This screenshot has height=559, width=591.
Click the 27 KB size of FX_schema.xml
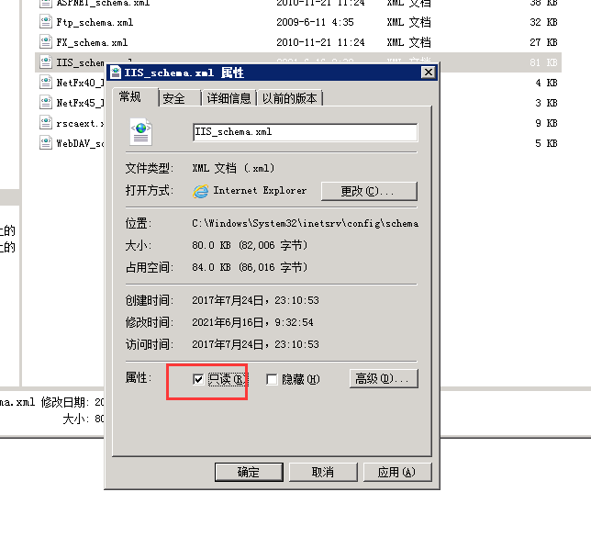[x=543, y=42]
